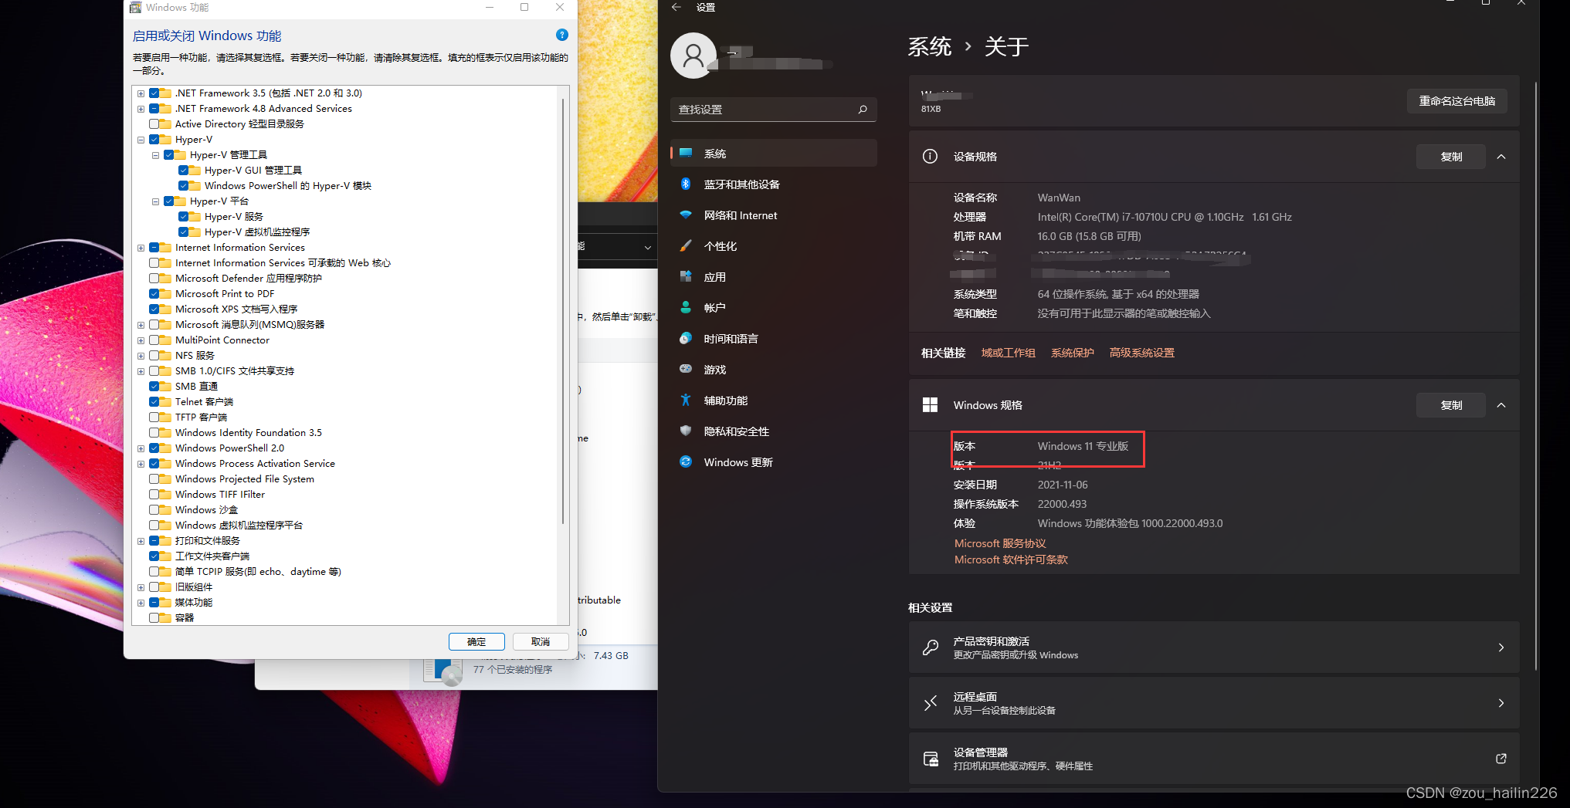Click the 重命名这台电脑 button
Image resolution: width=1570 pixels, height=808 pixels.
pos(1456,100)
